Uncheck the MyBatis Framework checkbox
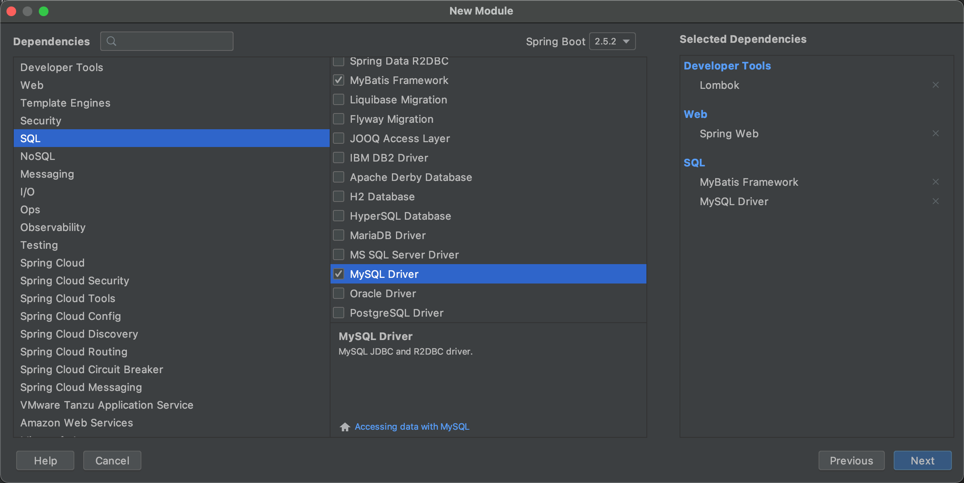Viewport: 964px width, 483px height. [x=339, y=80]
